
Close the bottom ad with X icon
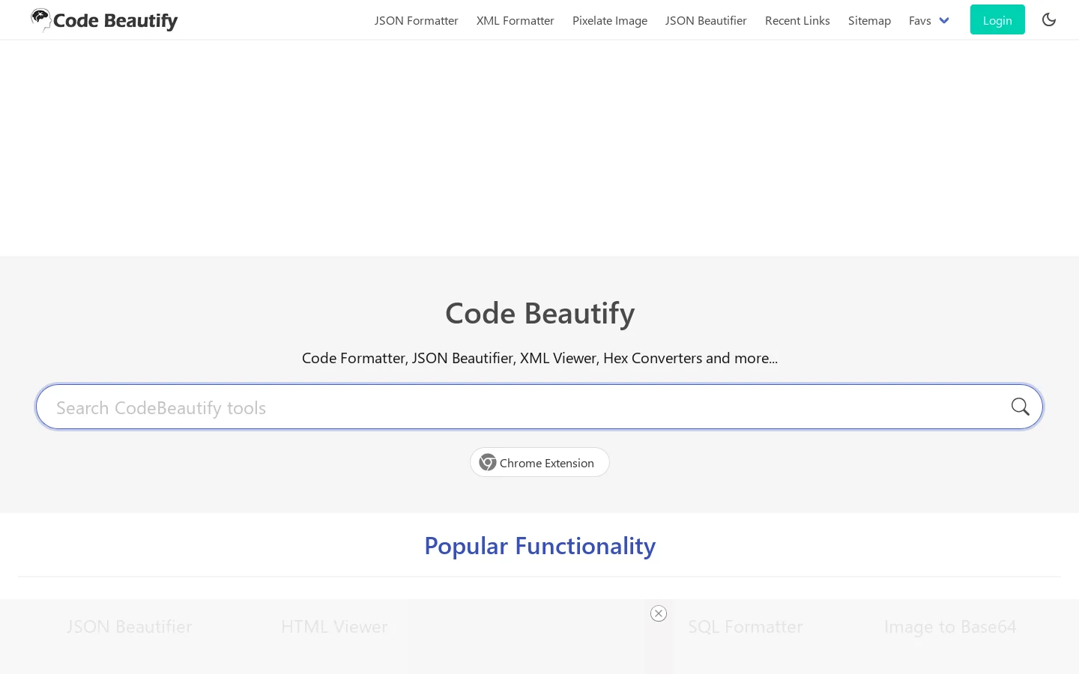tap(659, 613)
